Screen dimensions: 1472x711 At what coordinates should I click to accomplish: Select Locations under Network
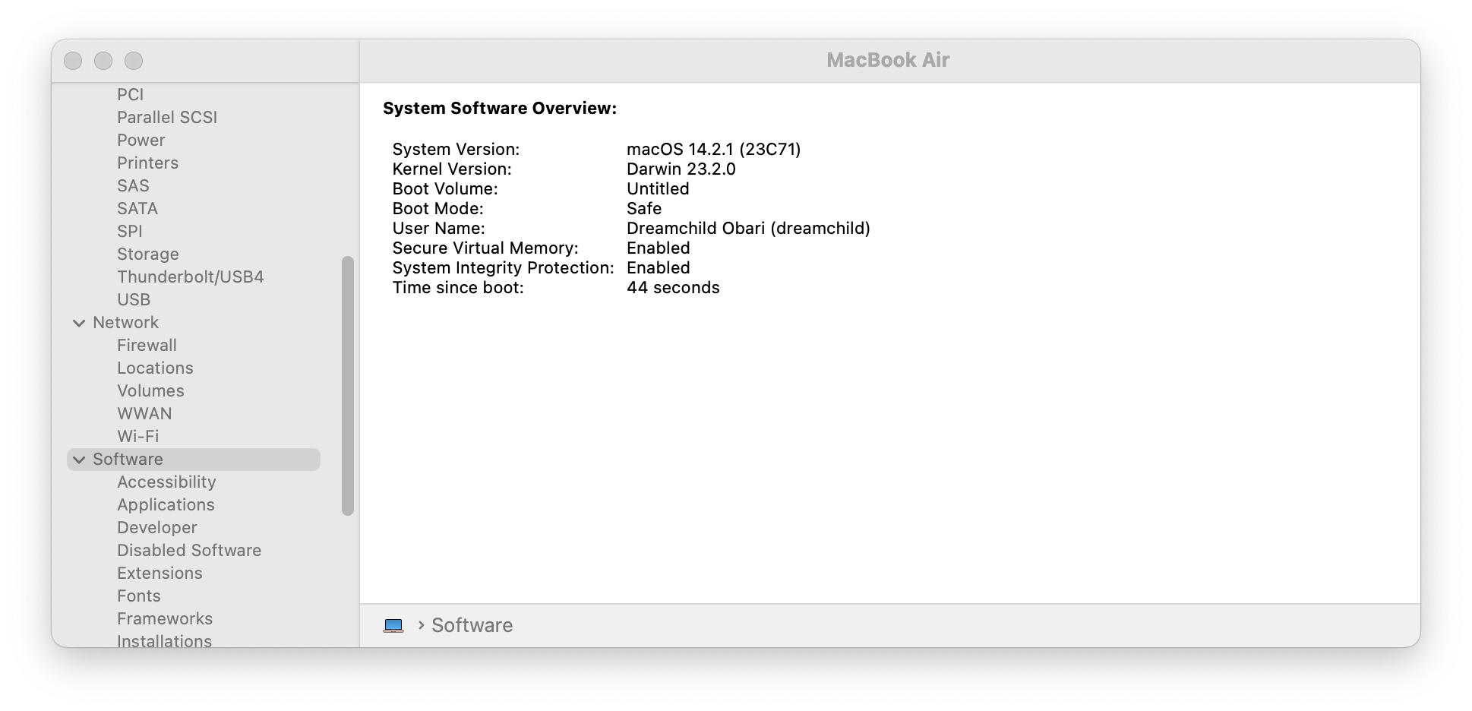pos(155,368)
